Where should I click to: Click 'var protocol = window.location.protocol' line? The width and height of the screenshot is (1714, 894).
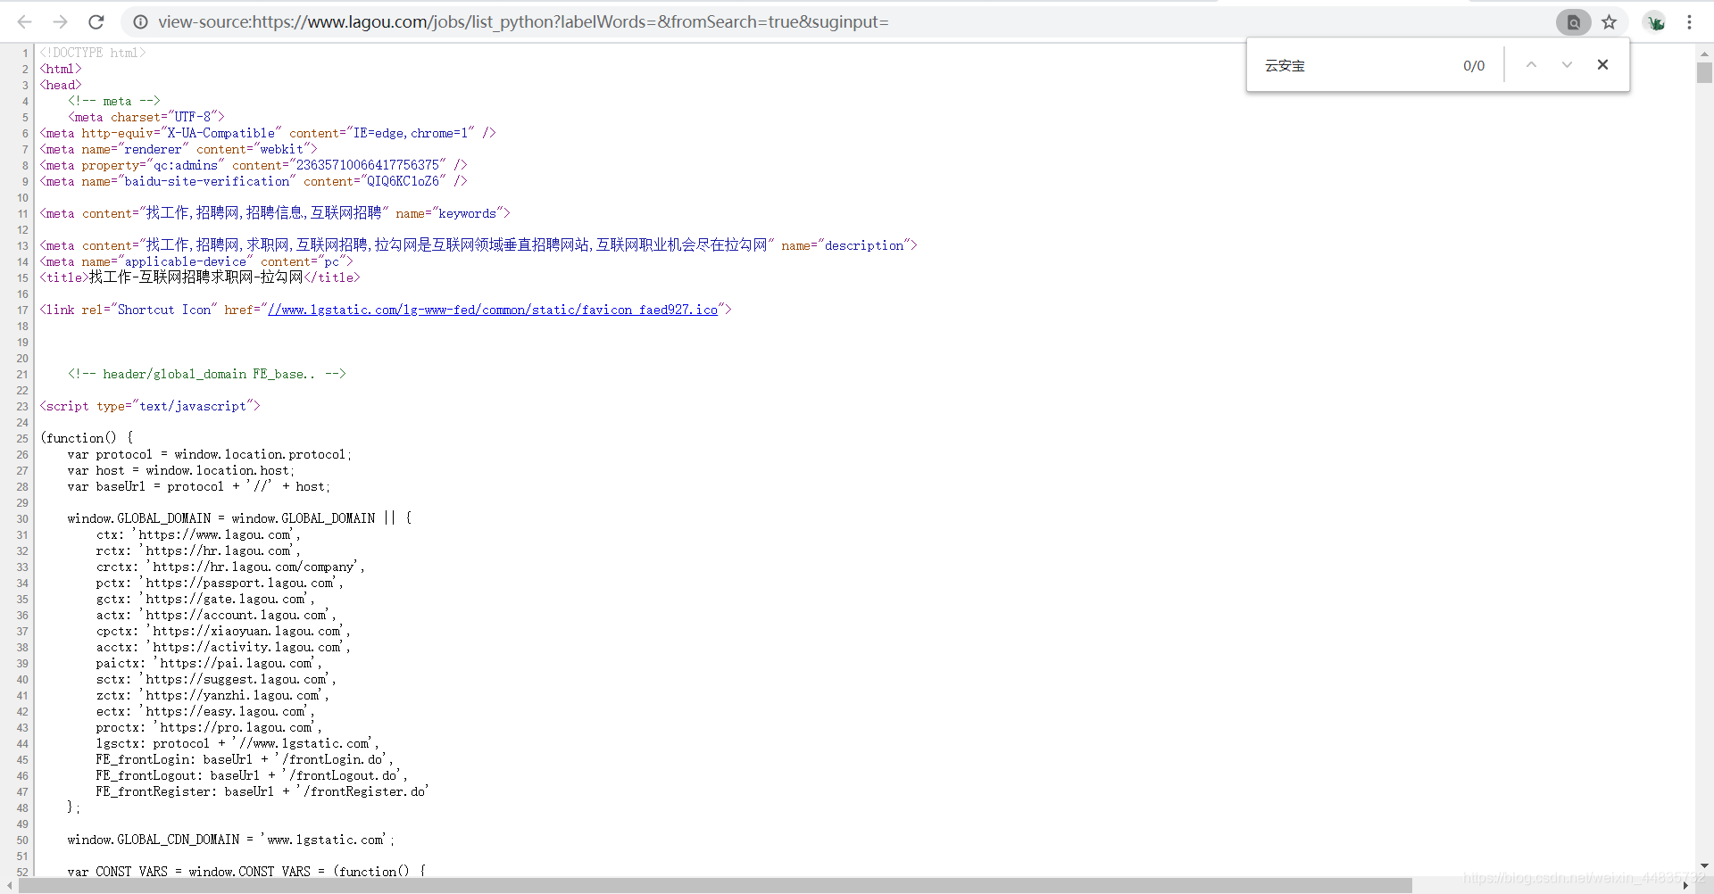[x=210, y=454]
